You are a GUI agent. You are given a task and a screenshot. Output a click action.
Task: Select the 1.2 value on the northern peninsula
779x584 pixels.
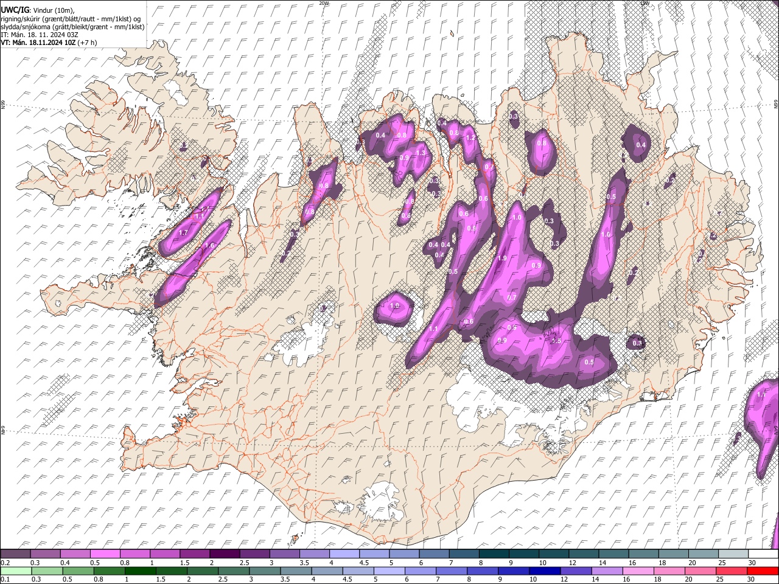[470, 138]
